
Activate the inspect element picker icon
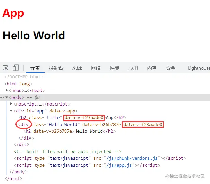[x=6, y=68]
